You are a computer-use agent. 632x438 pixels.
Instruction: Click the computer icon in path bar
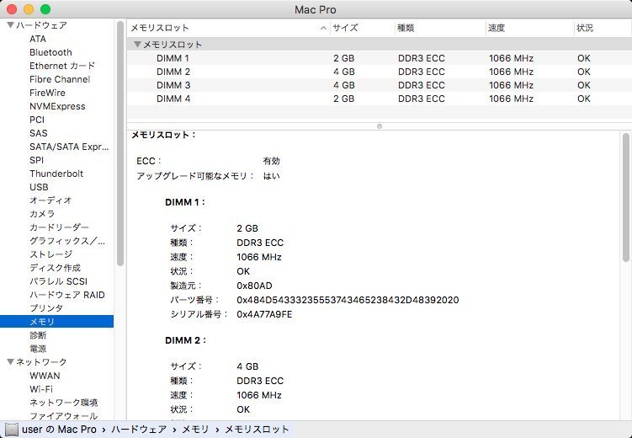11,430
